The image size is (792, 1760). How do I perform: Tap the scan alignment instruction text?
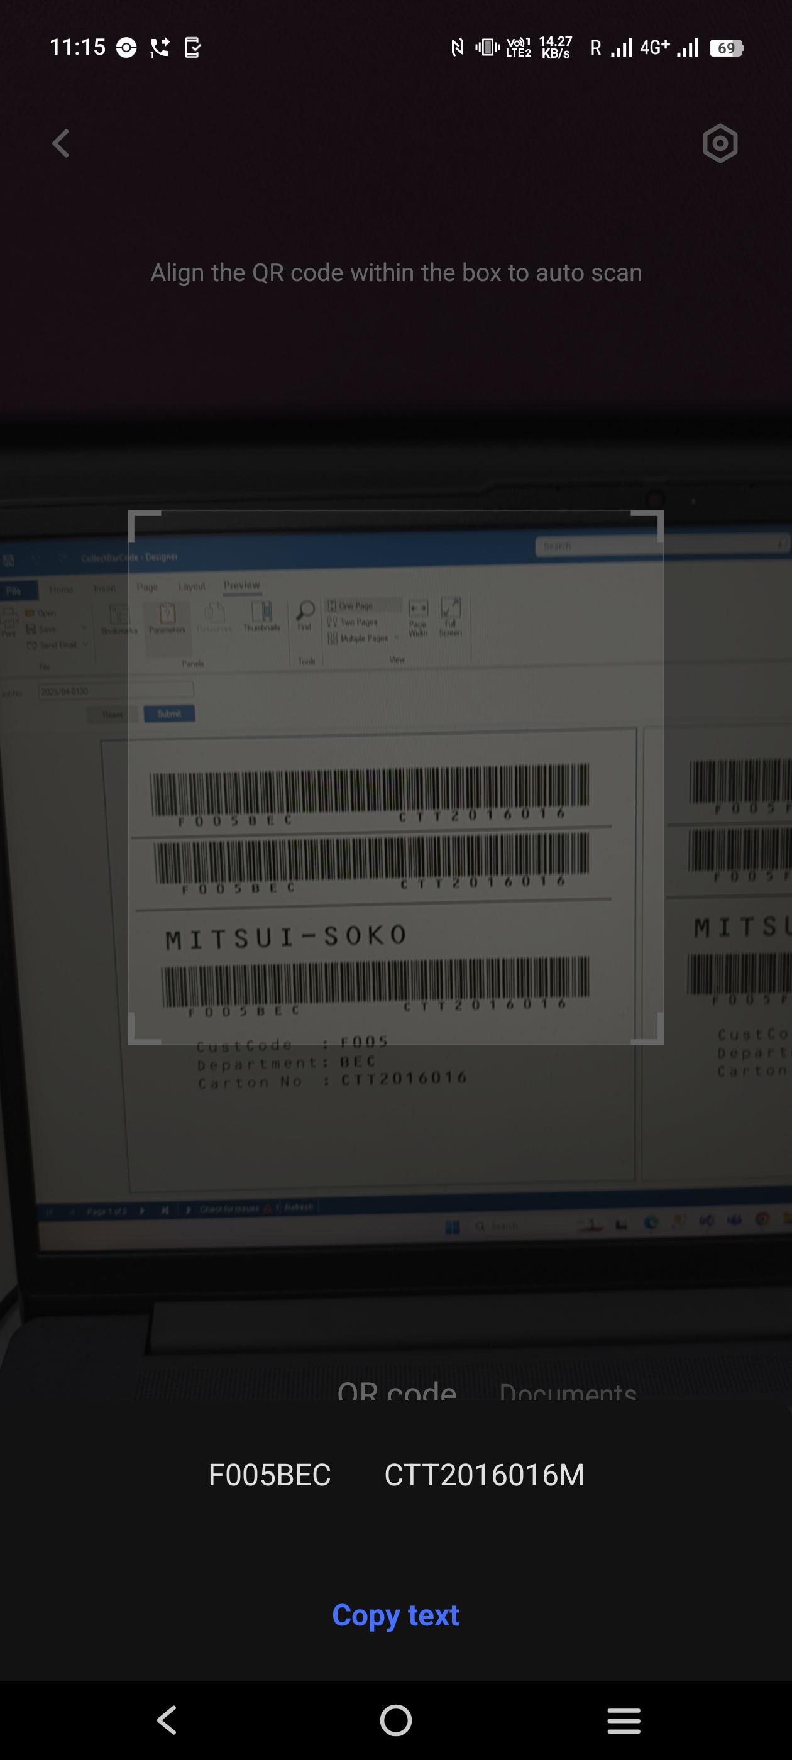(397, 273)
